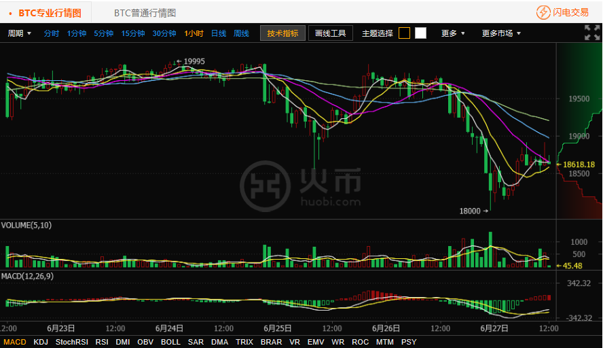Set interval to 15分钟
Screen dimensions: 603x348
(x=133, y=33)
